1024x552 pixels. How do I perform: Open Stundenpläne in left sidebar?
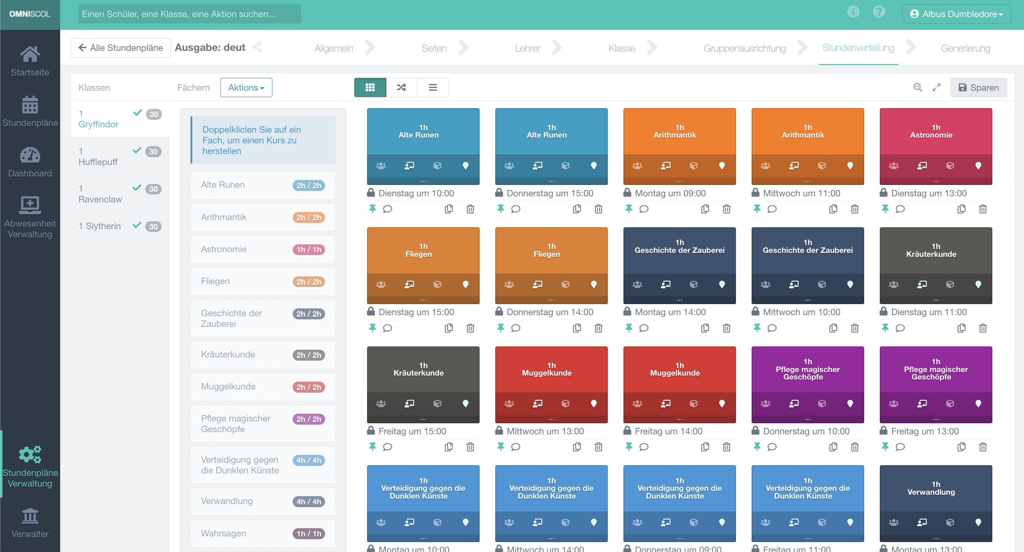pyautogui.click(x=30, y=112)
